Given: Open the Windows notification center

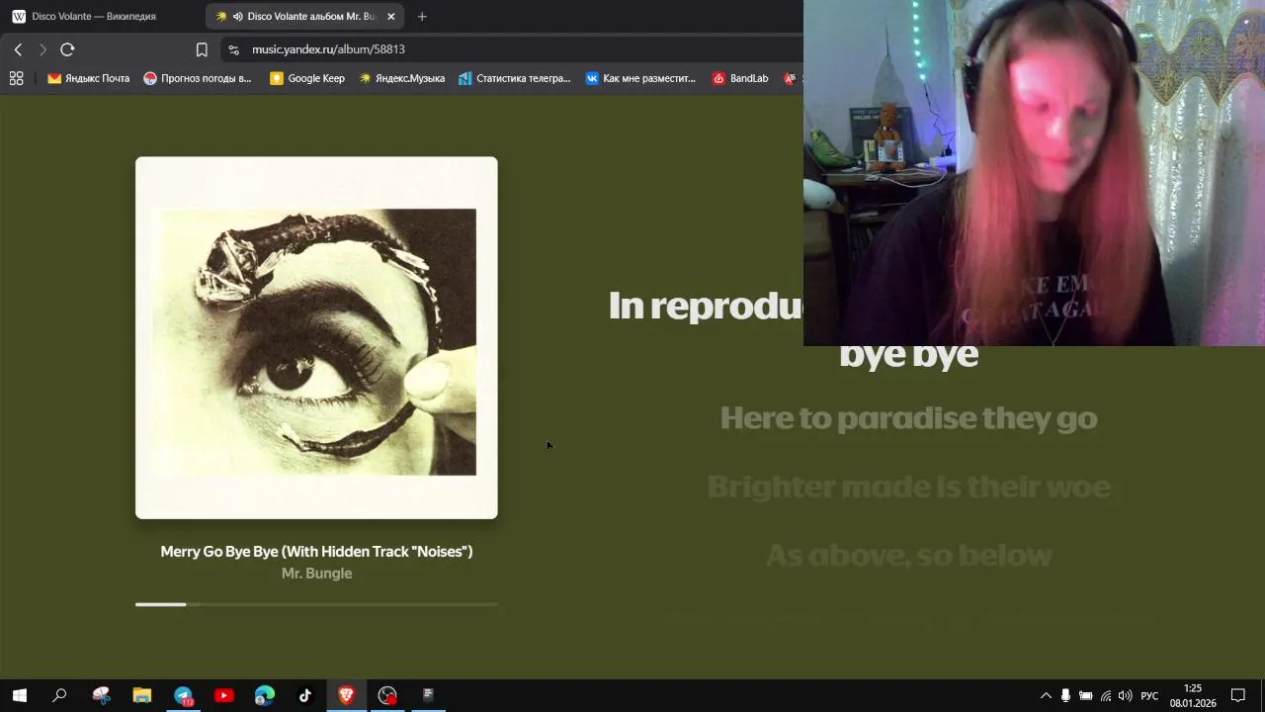Looking at the screenshot, I should [x=1238, y=696].
